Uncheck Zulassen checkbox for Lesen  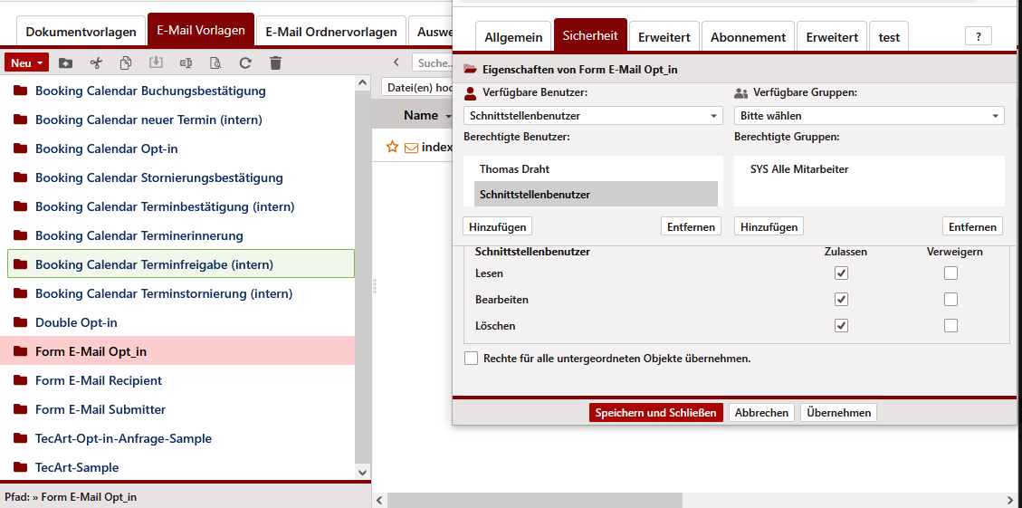(842, 273)
